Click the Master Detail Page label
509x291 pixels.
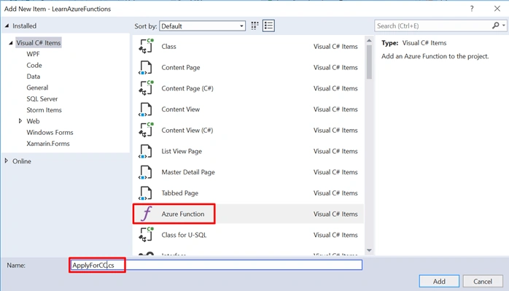point(188,172)
